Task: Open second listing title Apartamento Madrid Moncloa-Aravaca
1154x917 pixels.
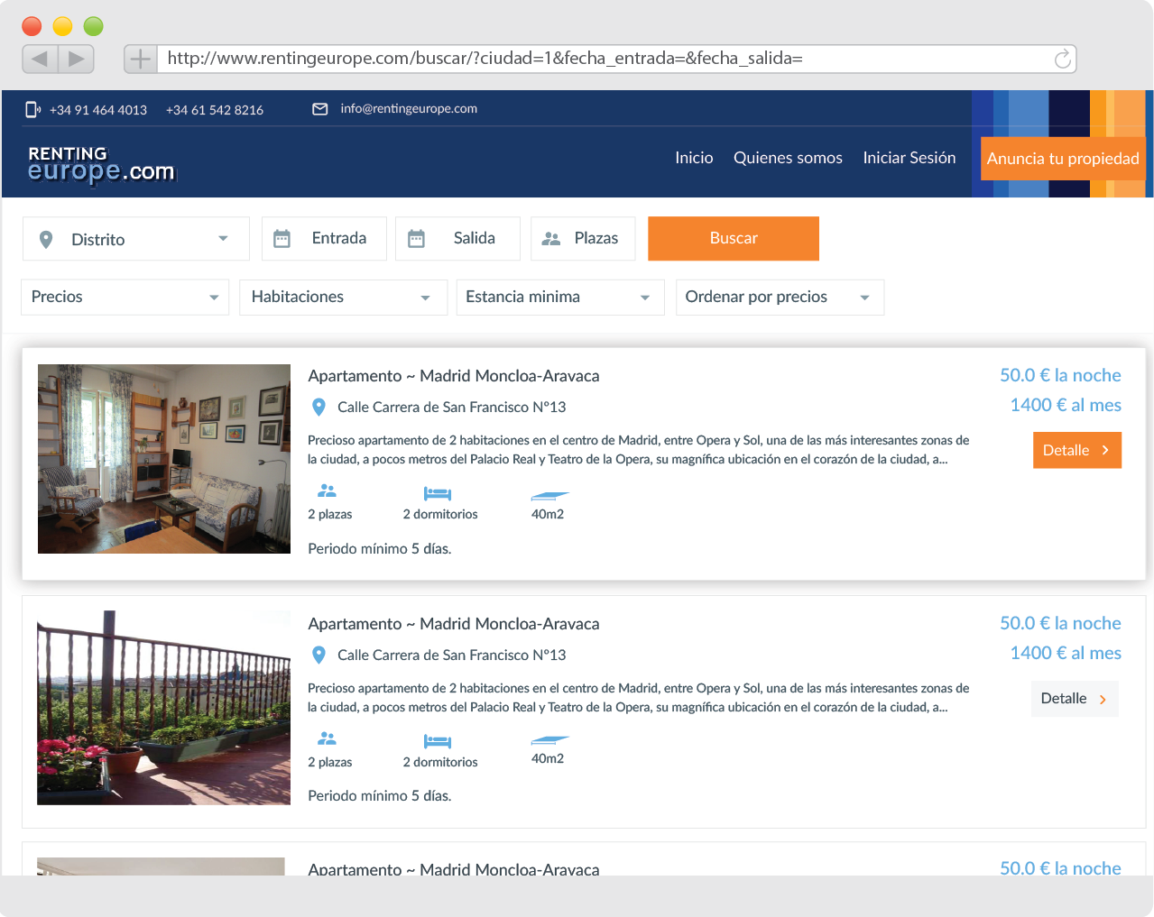Action: pos(454,624)
